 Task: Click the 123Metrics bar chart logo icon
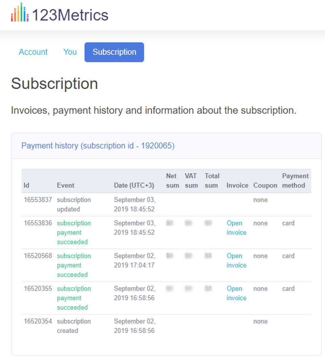pyautogui.click(x=20, y=13)
